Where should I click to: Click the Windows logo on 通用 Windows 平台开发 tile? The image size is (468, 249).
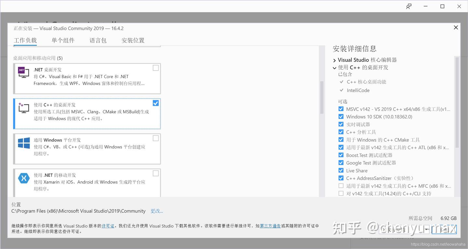[x=23, y=143]
